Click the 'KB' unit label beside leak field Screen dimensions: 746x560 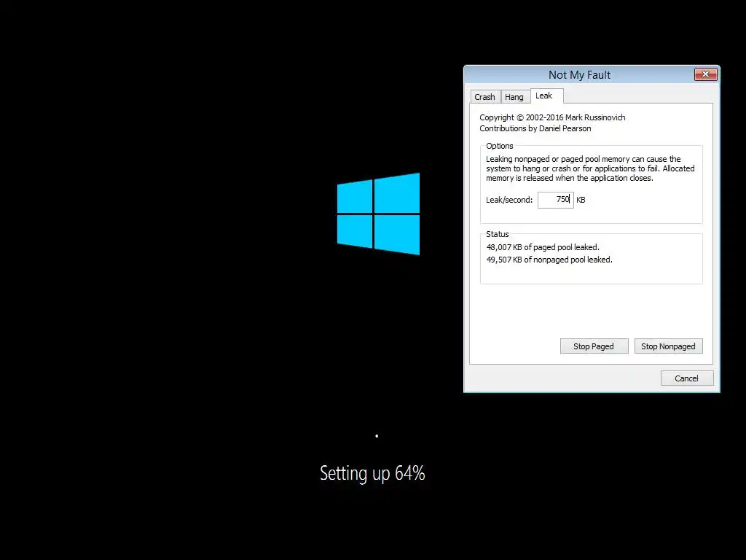pos(581,200)
